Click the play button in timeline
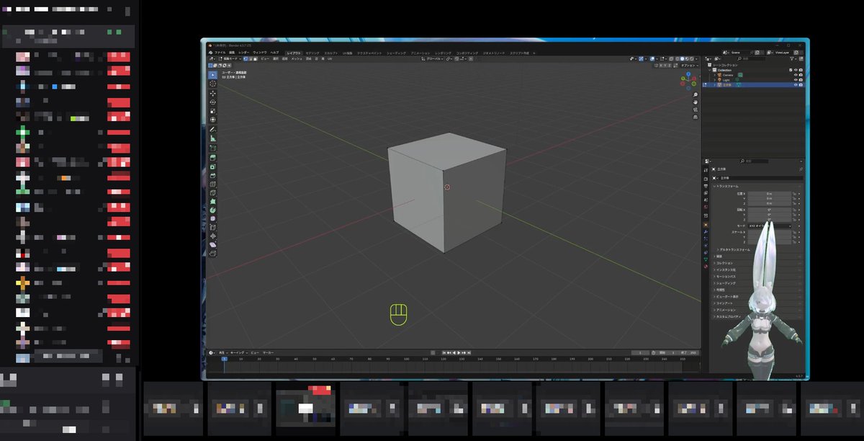This screenshot has width=864, height=441. (458, 352)
